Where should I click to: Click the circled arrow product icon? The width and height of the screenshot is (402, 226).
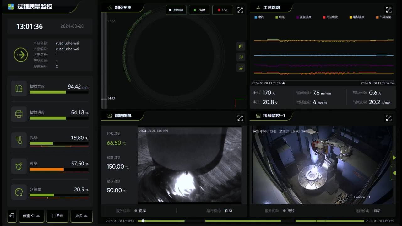[x=21, y=55]
